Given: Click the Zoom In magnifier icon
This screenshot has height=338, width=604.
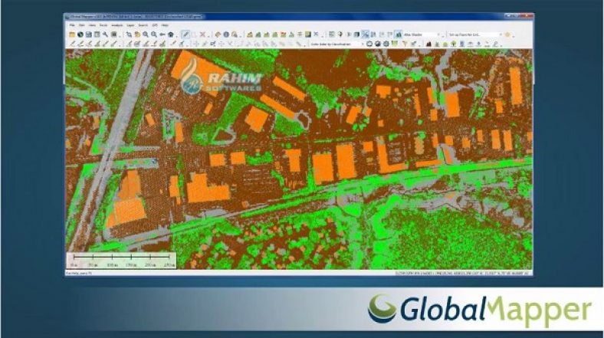Looking at the screenshot, I should (x=146, y=34).
